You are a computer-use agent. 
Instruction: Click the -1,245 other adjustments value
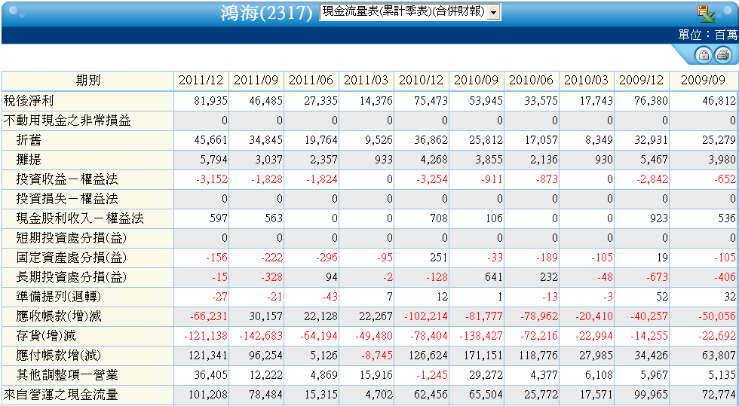click(432, 375)
